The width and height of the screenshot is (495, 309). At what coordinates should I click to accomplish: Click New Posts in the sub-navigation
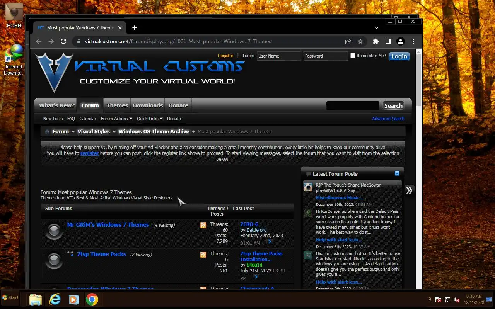(53, 119)
